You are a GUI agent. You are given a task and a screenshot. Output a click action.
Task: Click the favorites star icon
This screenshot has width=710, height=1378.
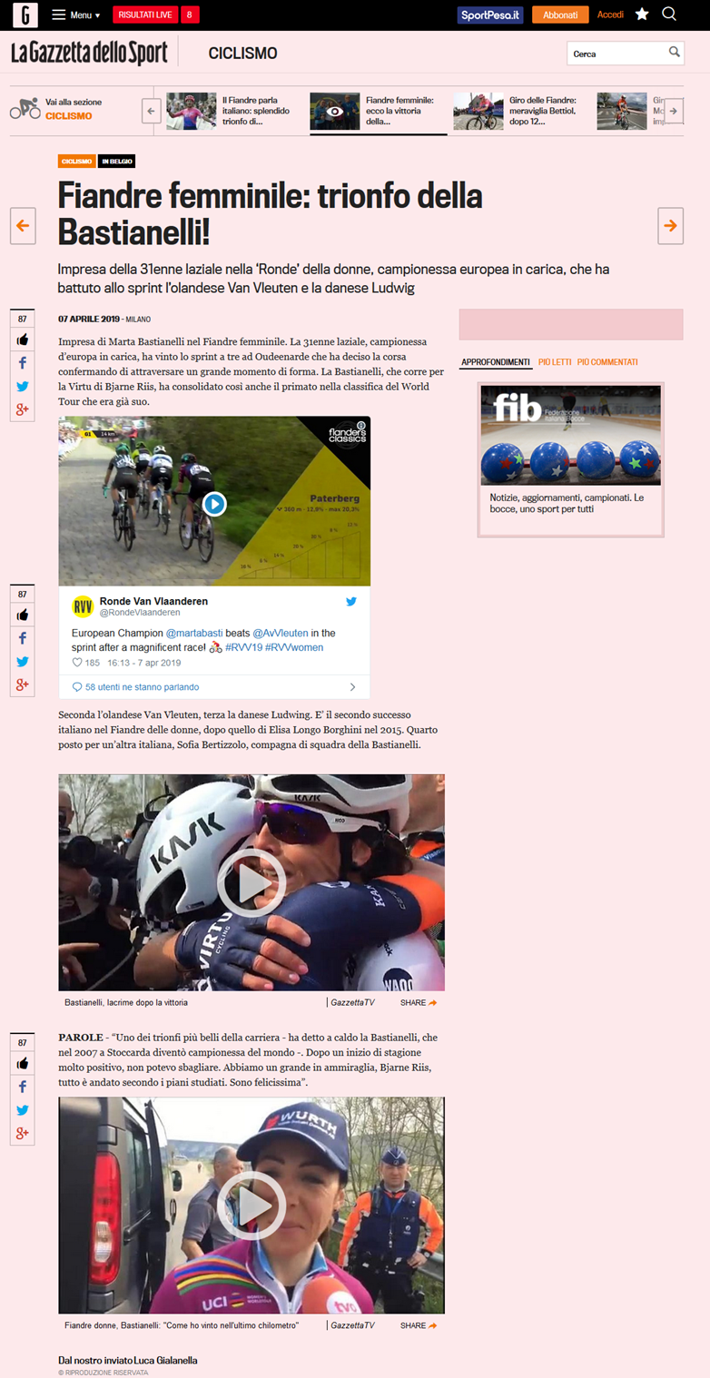642,14
